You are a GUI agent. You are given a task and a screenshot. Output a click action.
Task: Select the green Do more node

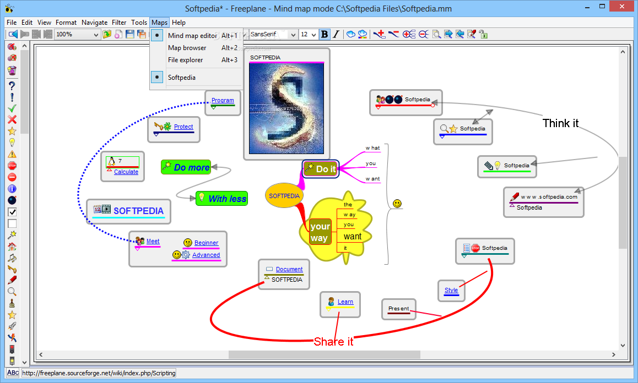click(186, 167)
